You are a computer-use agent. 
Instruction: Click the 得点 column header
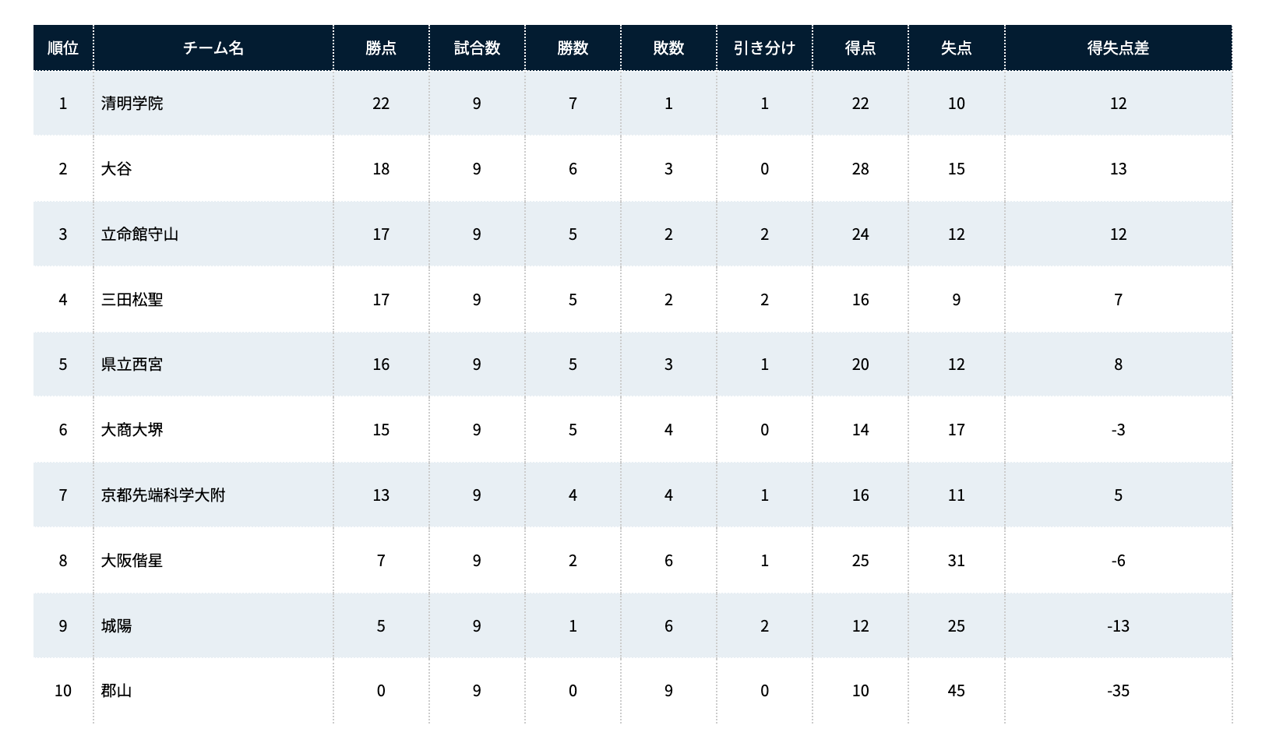coord(860,48)
